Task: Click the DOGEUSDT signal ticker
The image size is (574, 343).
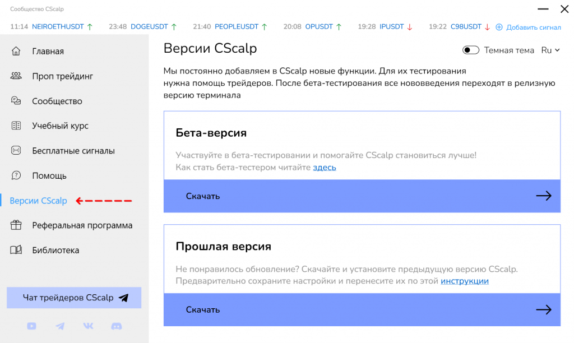Action: pyautogui.click(x=149, y=26)
